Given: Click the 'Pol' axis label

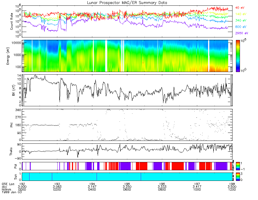Looking at the screenshot, I should pyautogui.click(x=15, y=167).
